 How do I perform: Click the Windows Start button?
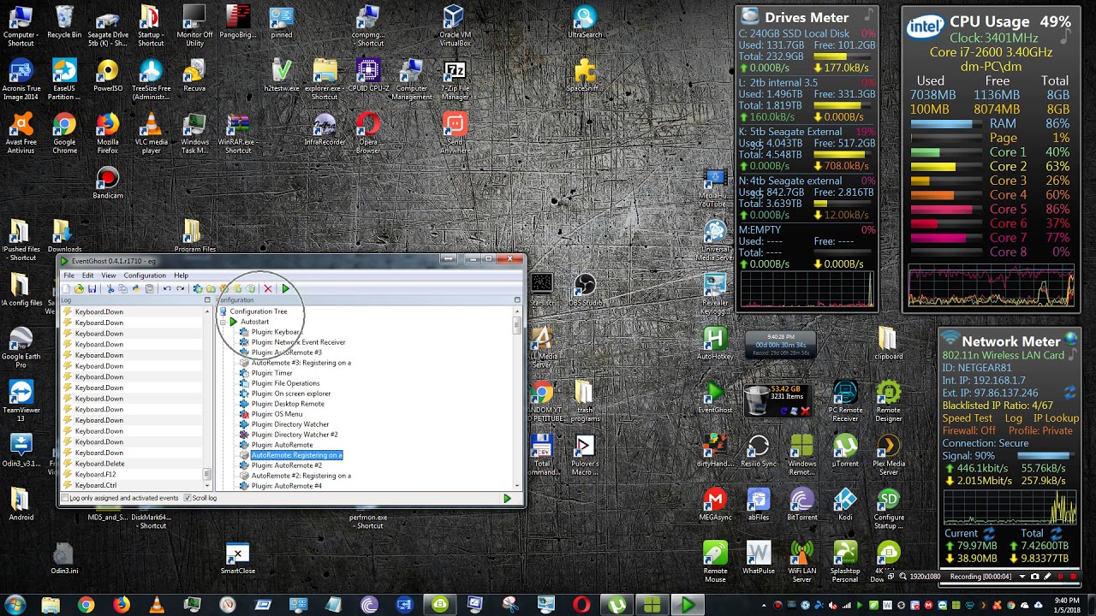15,605
